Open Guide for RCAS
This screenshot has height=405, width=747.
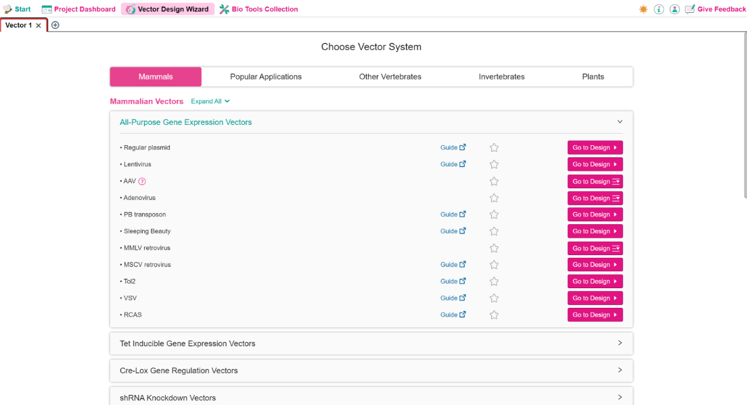[x=453, y=315]
